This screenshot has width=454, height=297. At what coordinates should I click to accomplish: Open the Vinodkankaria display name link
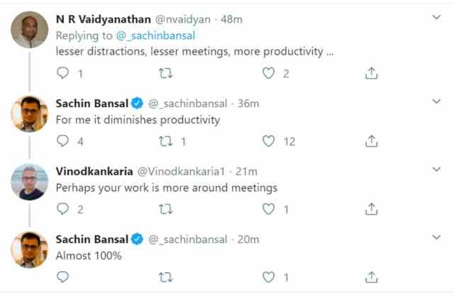[93, 172]
